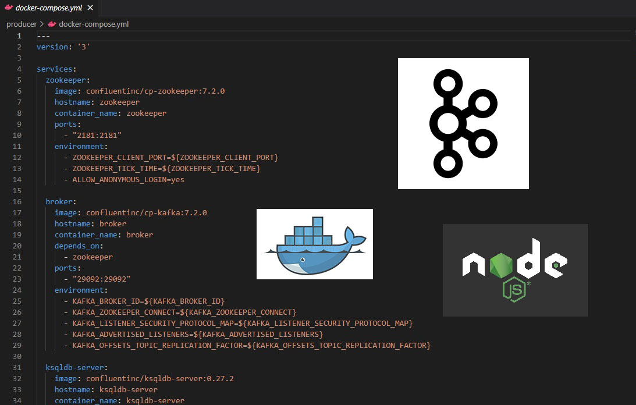
Task: Click the Kafka logo image
Action: [463, 123]
